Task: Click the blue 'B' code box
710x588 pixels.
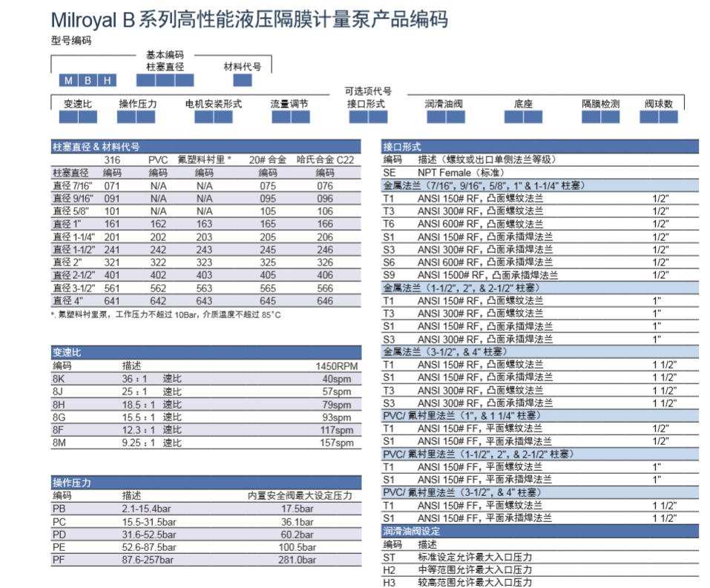Action: click(88, 80)
